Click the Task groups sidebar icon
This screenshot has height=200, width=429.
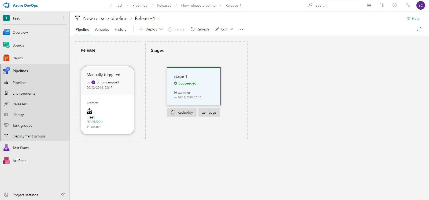click(6, 125)
